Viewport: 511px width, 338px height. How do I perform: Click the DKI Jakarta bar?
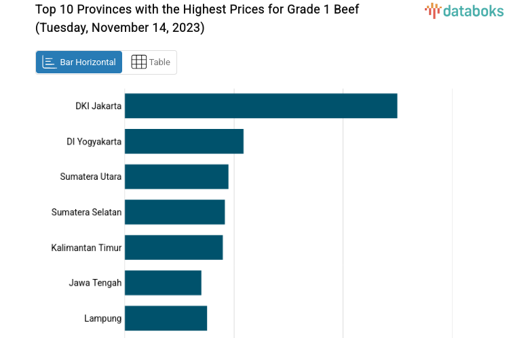tap(261, 106)
